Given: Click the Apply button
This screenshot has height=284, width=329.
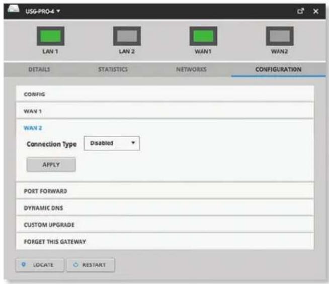Looking at the screenshot, I should (x=51, y=164).
